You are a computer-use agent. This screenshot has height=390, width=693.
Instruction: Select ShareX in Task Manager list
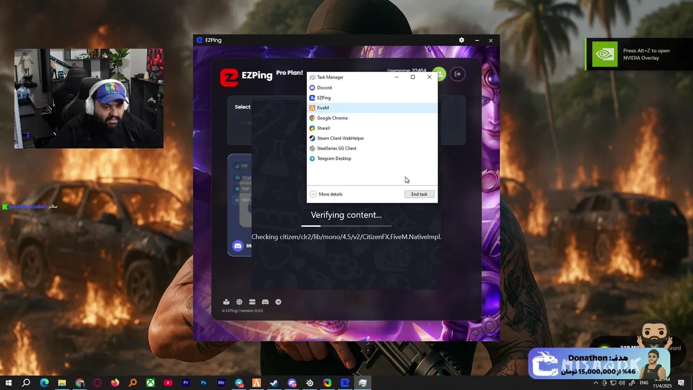372,128
